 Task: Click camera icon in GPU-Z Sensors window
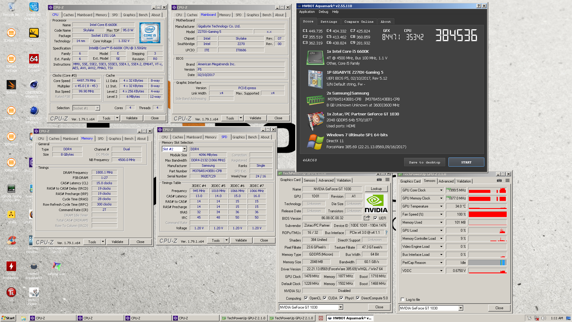click(499, 181)
